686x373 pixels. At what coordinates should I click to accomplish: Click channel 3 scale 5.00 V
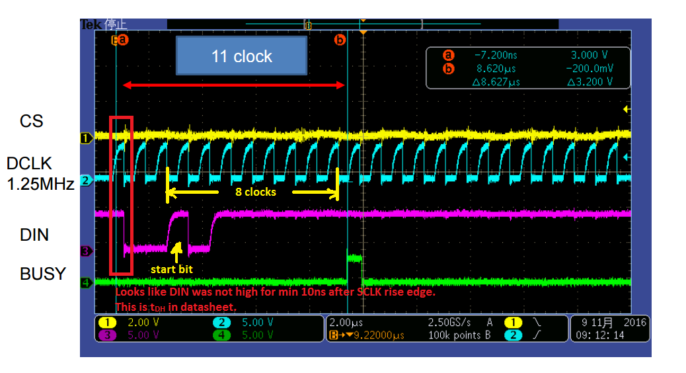[x=143, y=335]
